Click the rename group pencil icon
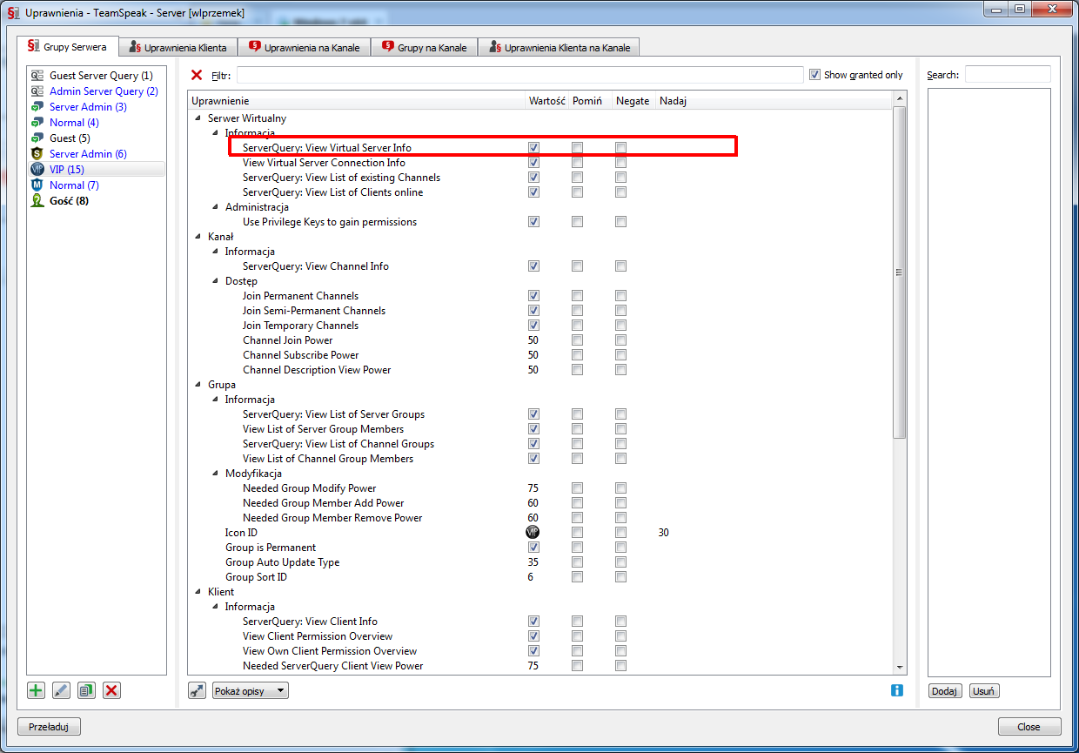This screenshot has height=753, width=1079. click(x=61, y=690)
